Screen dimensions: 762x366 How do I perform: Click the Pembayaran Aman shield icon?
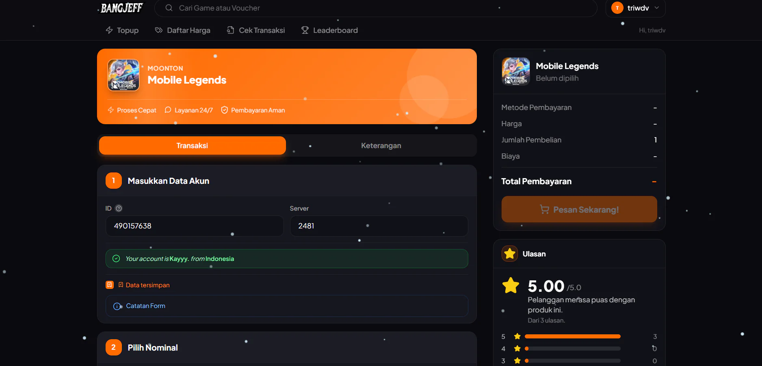click(x=224, y=110)
